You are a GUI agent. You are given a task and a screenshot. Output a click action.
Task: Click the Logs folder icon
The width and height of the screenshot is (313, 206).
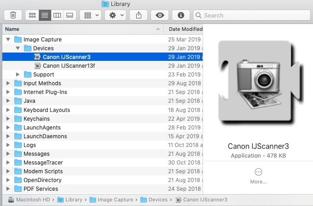click(x=18, y=145)
